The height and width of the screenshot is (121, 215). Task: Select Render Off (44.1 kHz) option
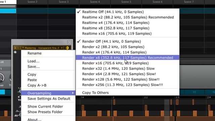pyautogui.click(x=128, y=41)
